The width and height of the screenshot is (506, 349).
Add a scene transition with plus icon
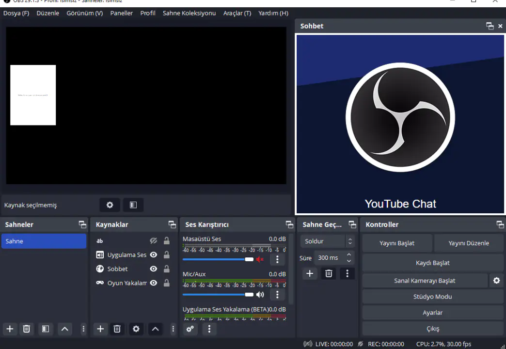[310, 273]
